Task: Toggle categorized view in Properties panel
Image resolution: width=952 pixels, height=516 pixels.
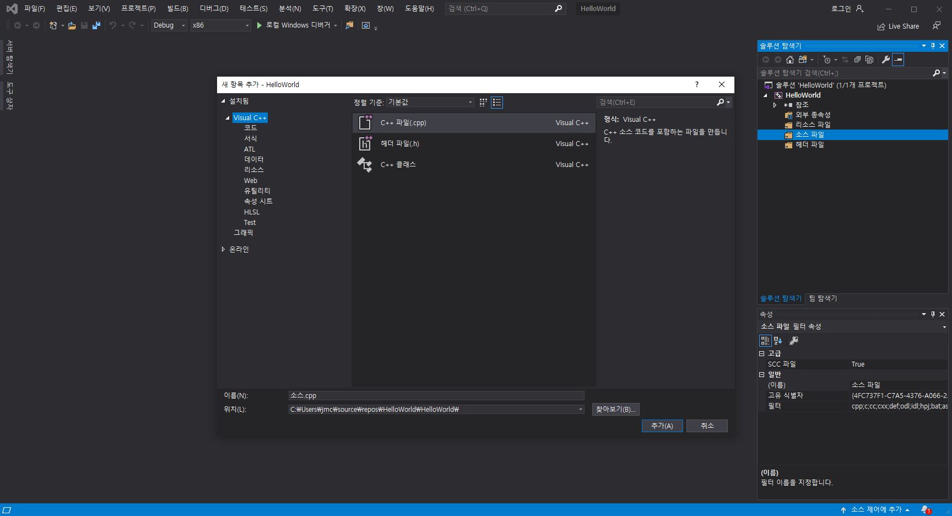Action: tap(765, 341)
